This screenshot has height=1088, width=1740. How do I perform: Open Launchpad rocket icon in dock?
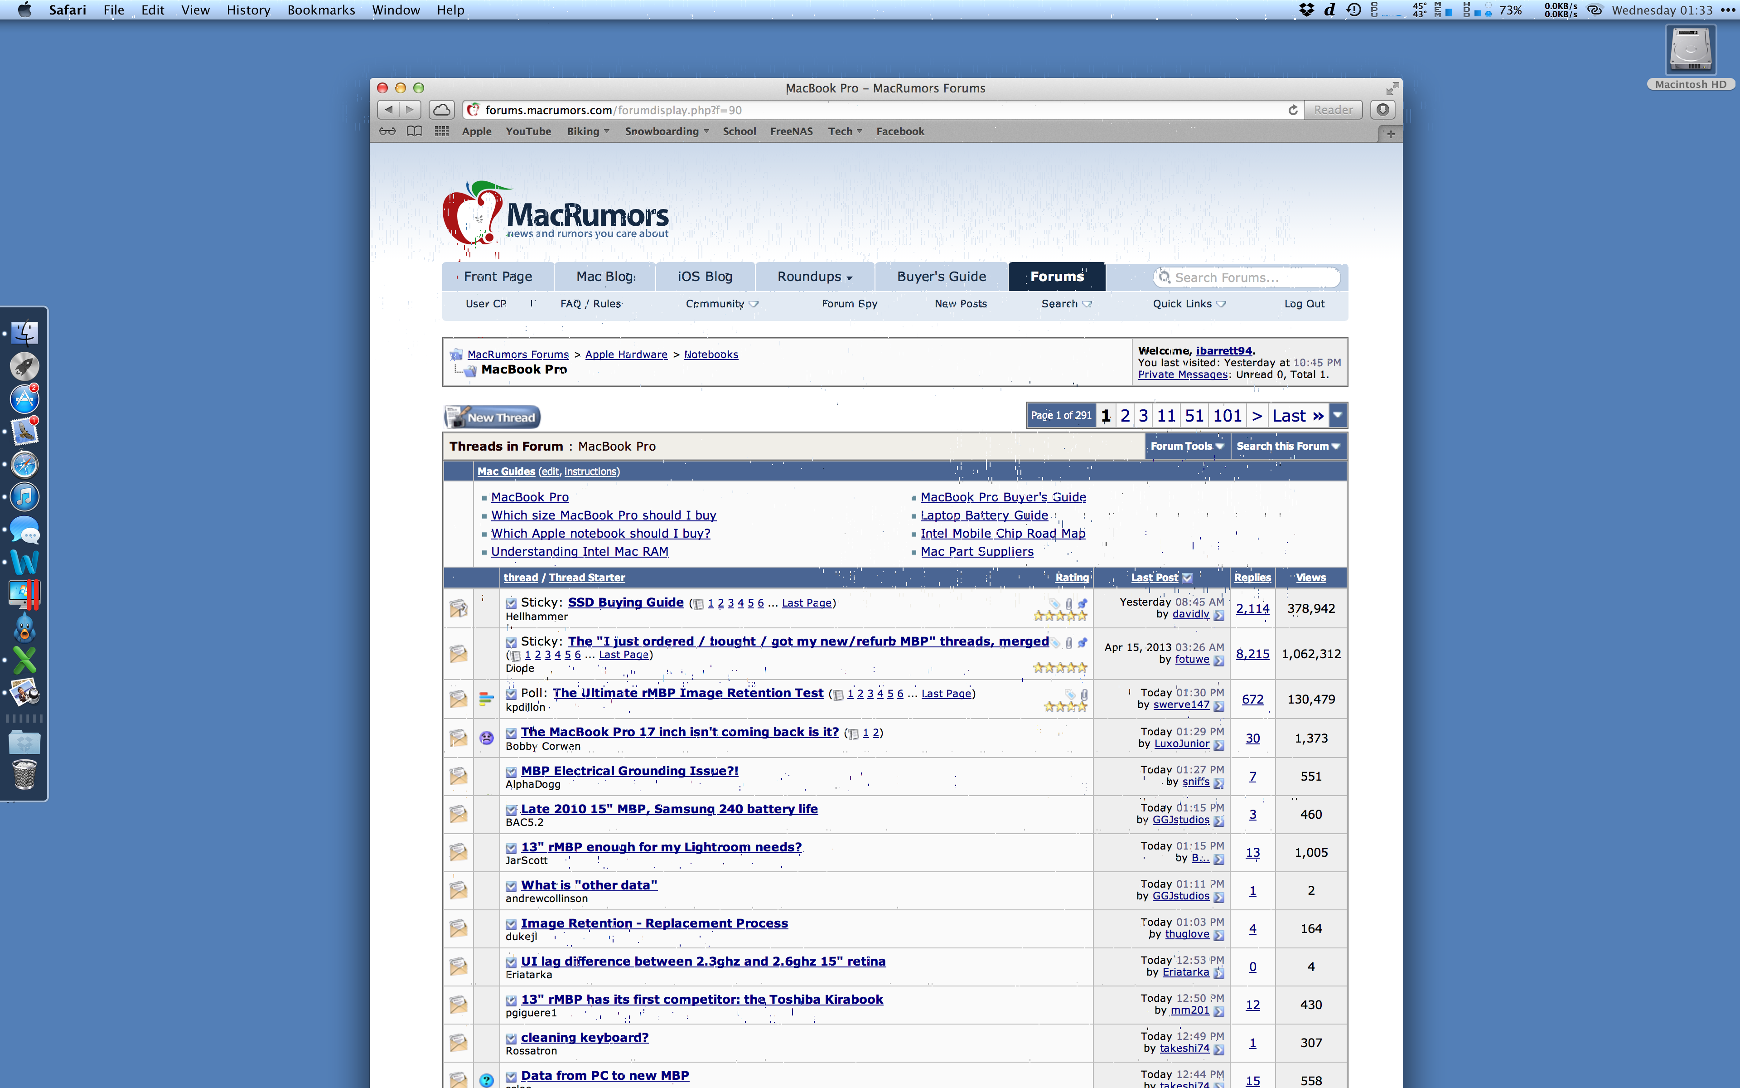point(24,366)
